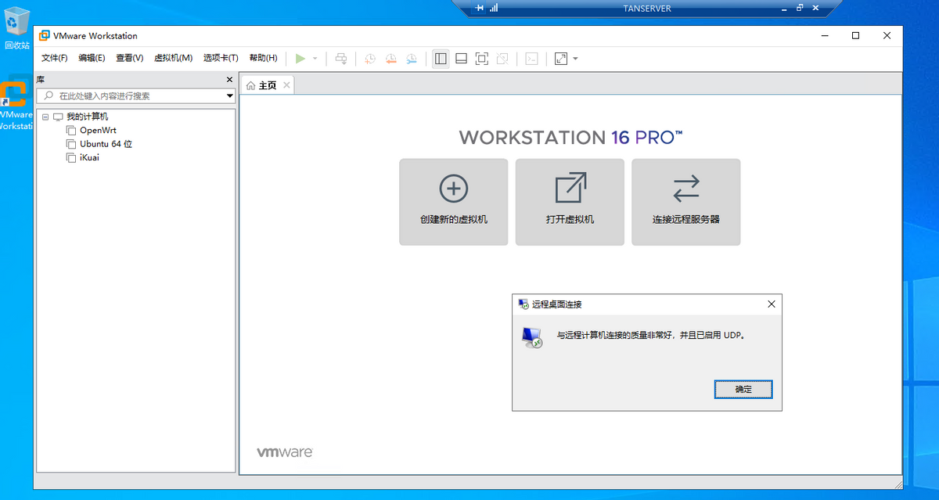Expand the power options dropdown arrow

click(315, 59)
